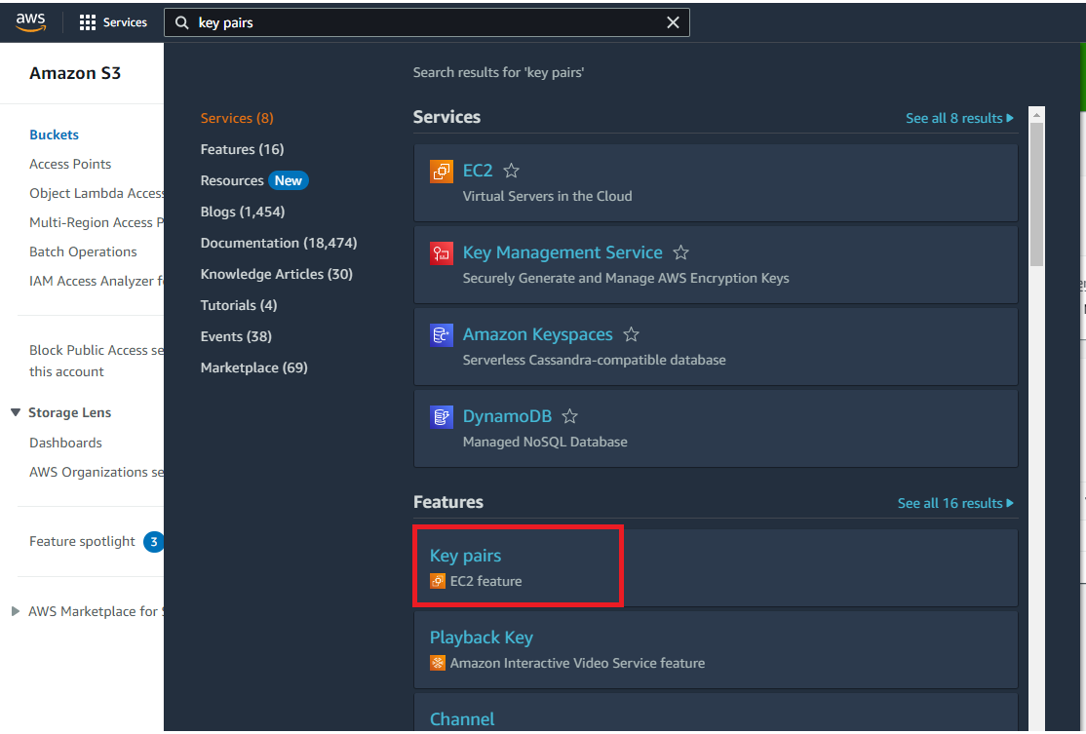Click the Services label in top bar
The width and height of the screenshot is (1086, 734).
(x=125, y=22)
